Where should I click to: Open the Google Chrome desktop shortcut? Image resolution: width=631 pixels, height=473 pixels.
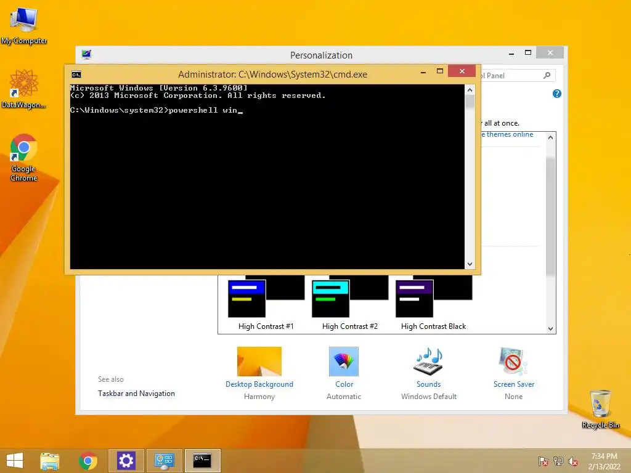coord(24,157)
